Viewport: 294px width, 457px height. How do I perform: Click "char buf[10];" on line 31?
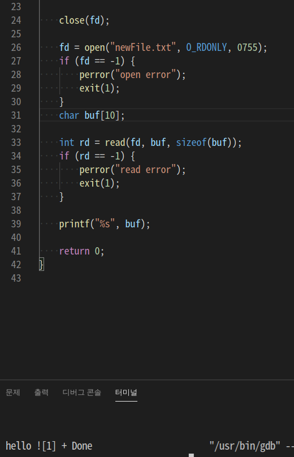pyautogui.click(x=92, y=115)
